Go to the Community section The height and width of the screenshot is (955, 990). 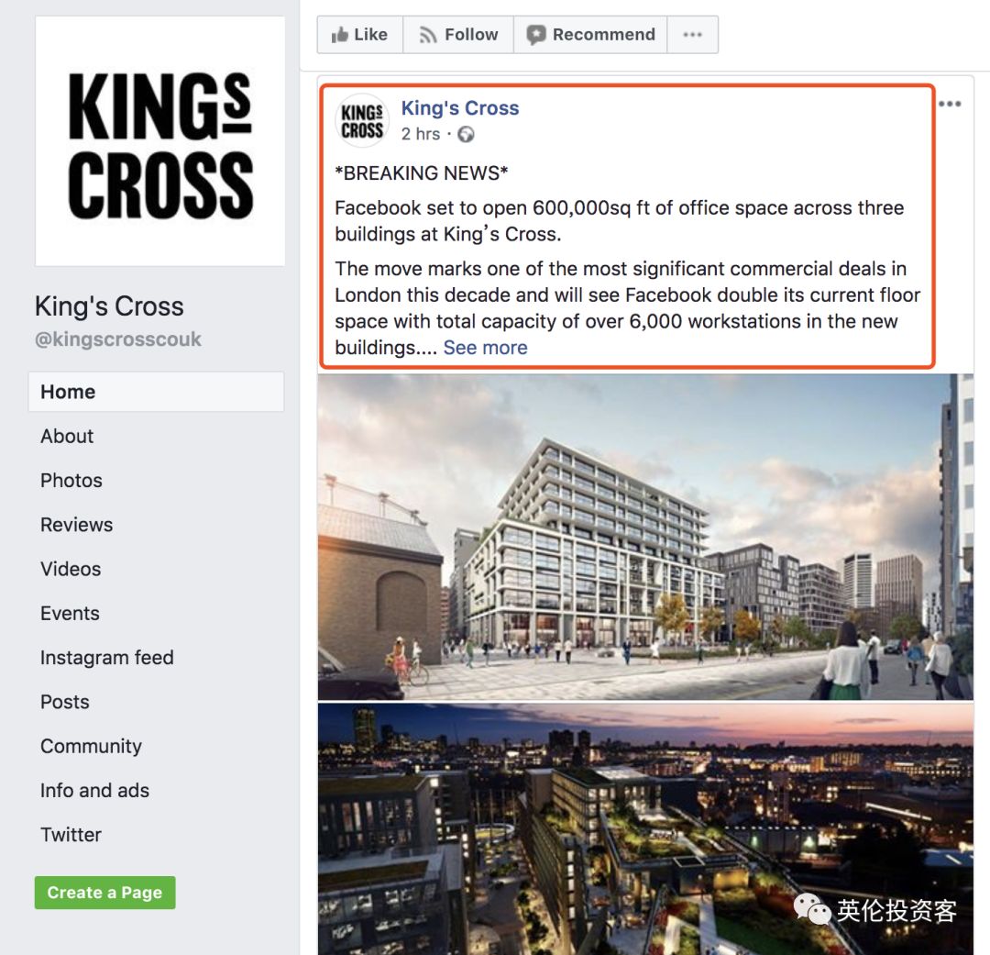(x=91, y=746)
